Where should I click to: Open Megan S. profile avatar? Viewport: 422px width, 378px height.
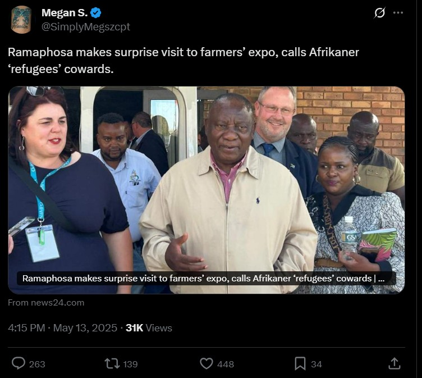(x=21, y=20)
